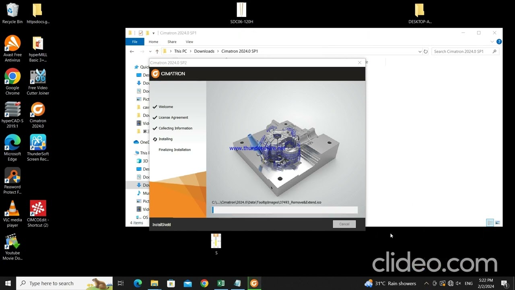Open the SDC06-120H desktop file
This screenshot has height=290, width=515.
click(x=241, y=13)
